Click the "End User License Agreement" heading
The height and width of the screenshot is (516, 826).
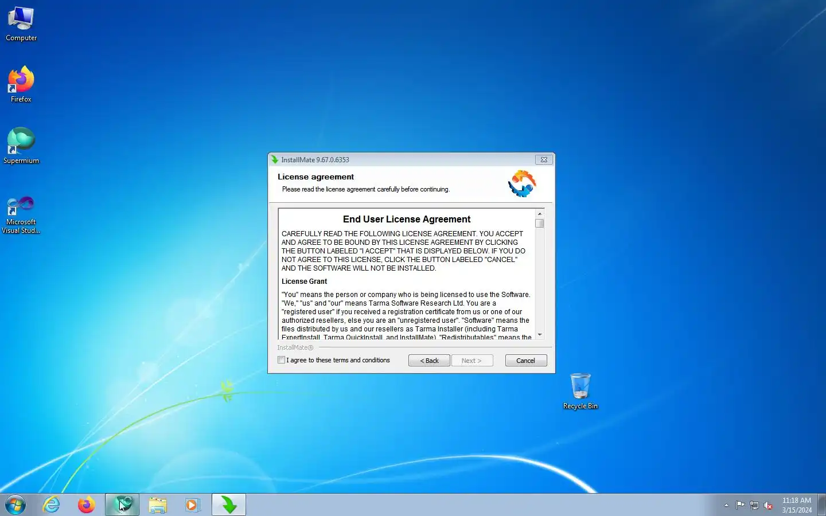[x=407, y=219]
